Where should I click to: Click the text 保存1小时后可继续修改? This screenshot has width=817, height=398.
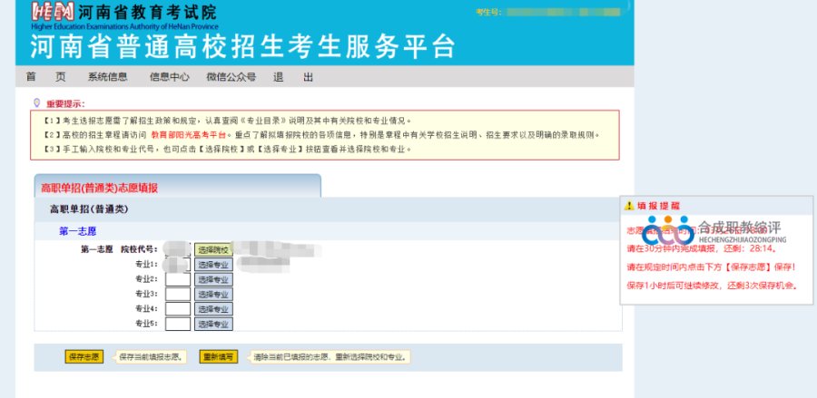coord(673,286)
